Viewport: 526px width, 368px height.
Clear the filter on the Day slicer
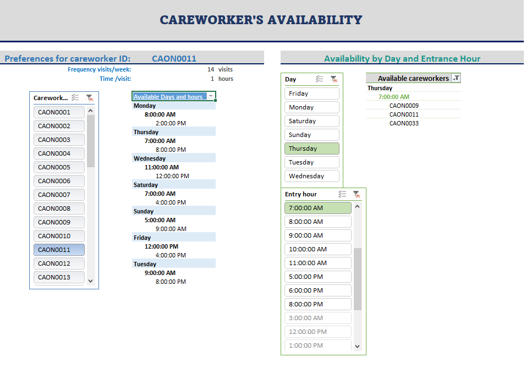334,79
